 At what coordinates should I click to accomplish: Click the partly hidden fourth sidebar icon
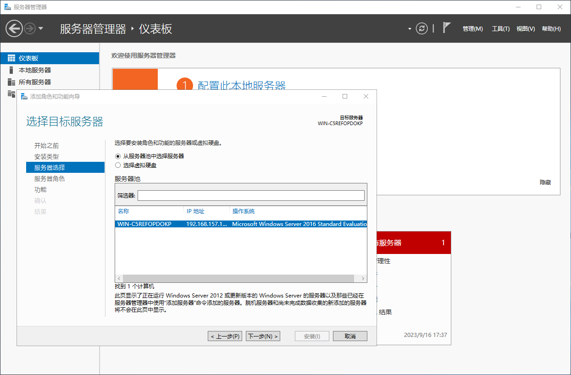click(x=11, y=94)
